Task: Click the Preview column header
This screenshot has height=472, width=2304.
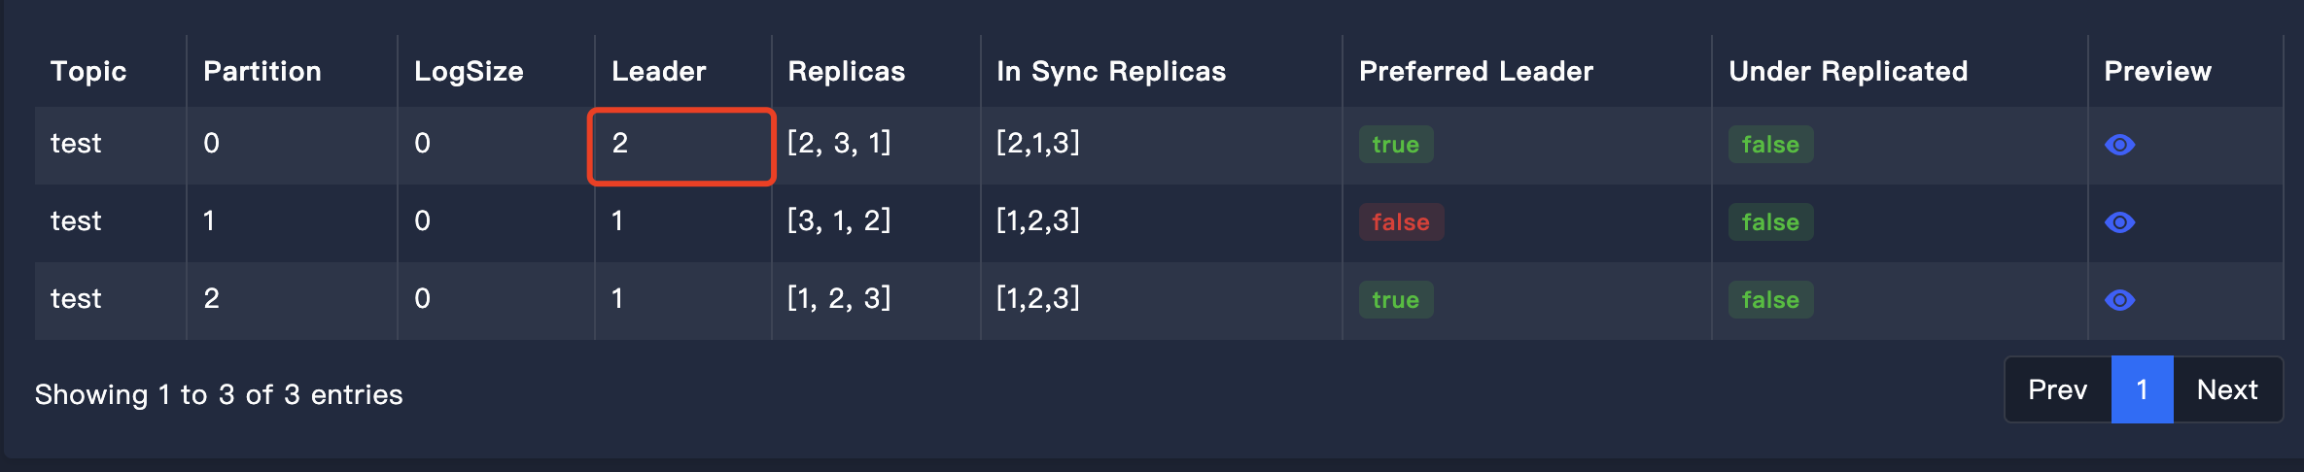Action: click(x=2157, y=71)
